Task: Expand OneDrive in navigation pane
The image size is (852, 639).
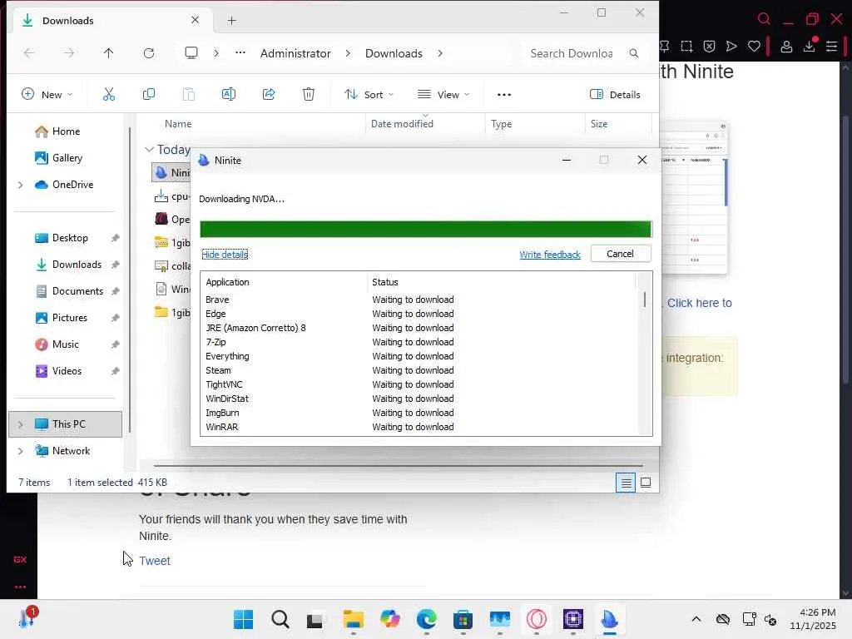Action: click(21, 185)
